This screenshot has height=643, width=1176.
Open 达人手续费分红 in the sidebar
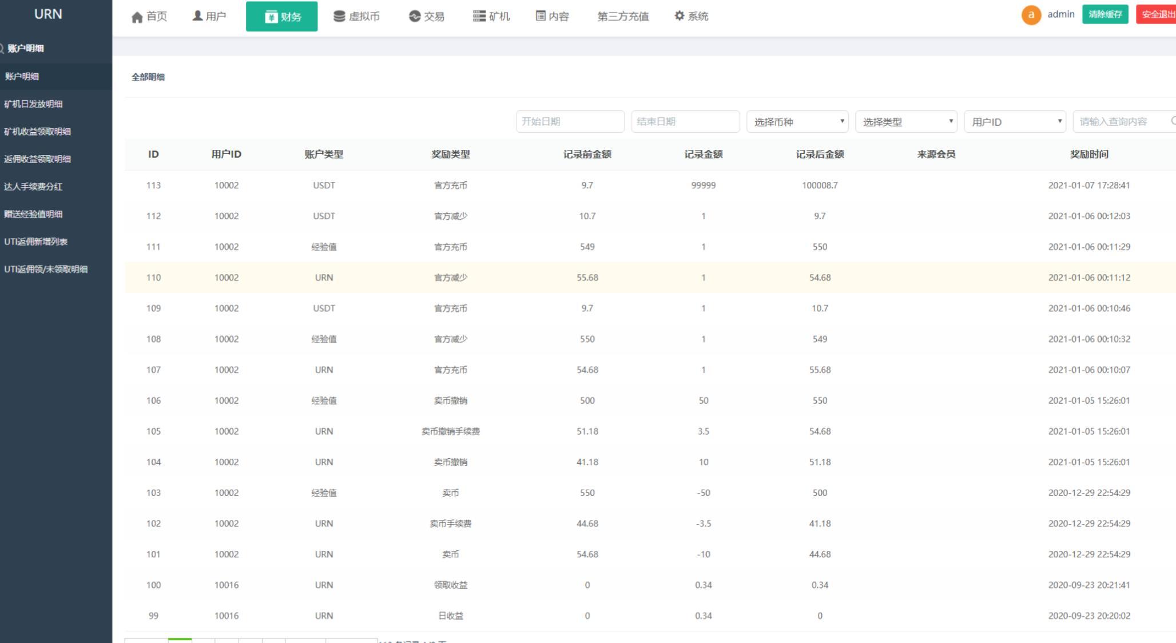click(33, 186)
